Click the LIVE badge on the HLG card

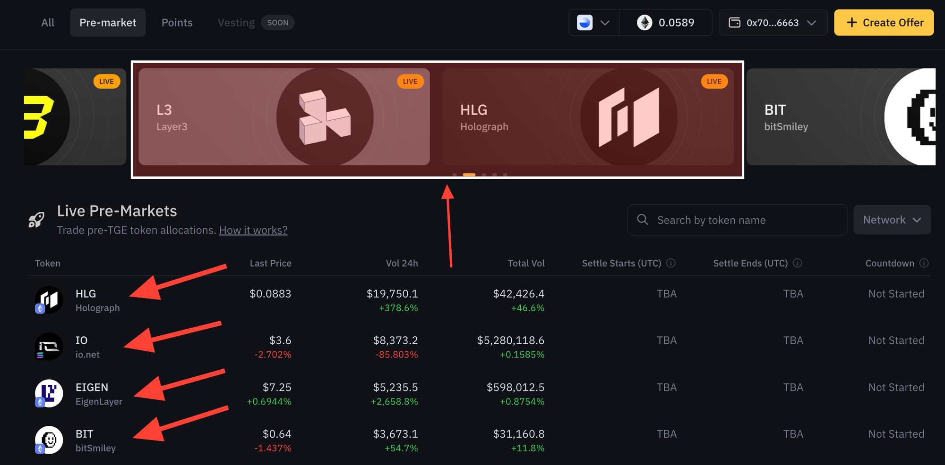[714, 81]
